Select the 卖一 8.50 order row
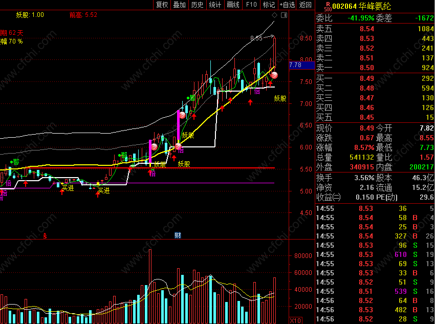Image resolution: width=435 pixels, height=324 pixels. click(x=375, y=68)
